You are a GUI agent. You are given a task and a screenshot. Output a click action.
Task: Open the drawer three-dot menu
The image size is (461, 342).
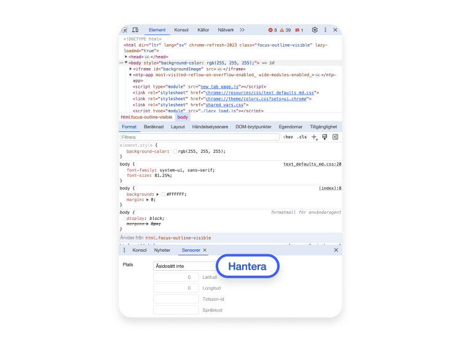click(x=124, y=250)
